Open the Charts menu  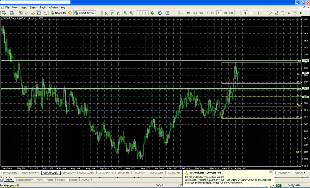33,8
